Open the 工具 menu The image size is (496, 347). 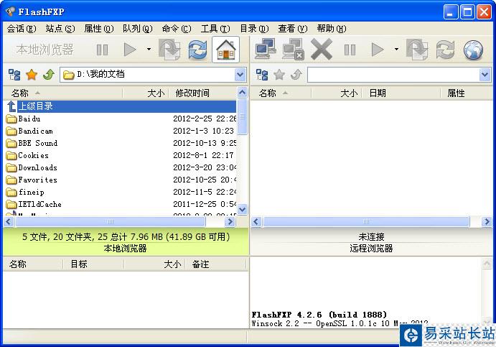tap(215, 29)
